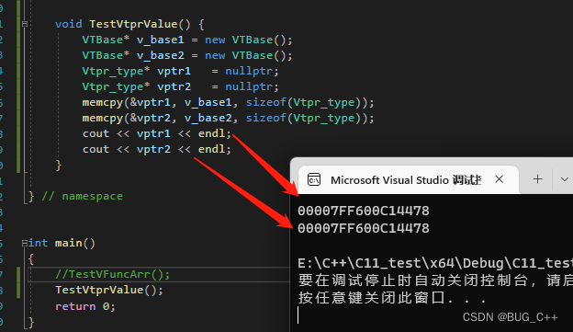The image size is (573, 332).
Task: Click the TestVtprValue(); call in main
Action: point(109,290)
